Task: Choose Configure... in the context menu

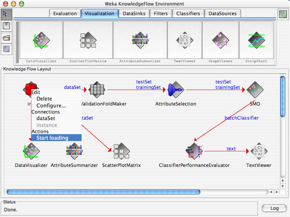Action: (x=56, y=105)
